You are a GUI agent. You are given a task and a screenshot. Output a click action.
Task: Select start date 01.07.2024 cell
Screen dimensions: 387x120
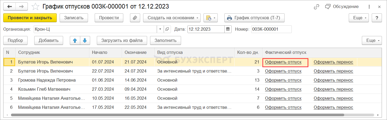pyautogui.click(x=105, y=62)
